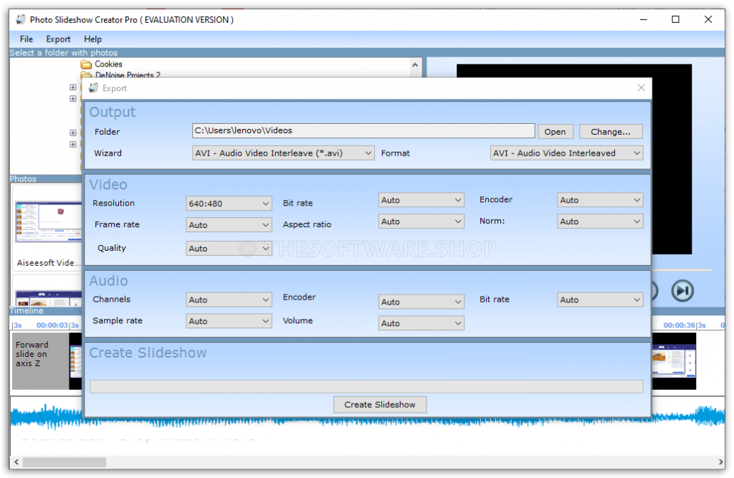Open the Help menu
The width and height of the screenshot is (734, 478).
pos(92,39)
